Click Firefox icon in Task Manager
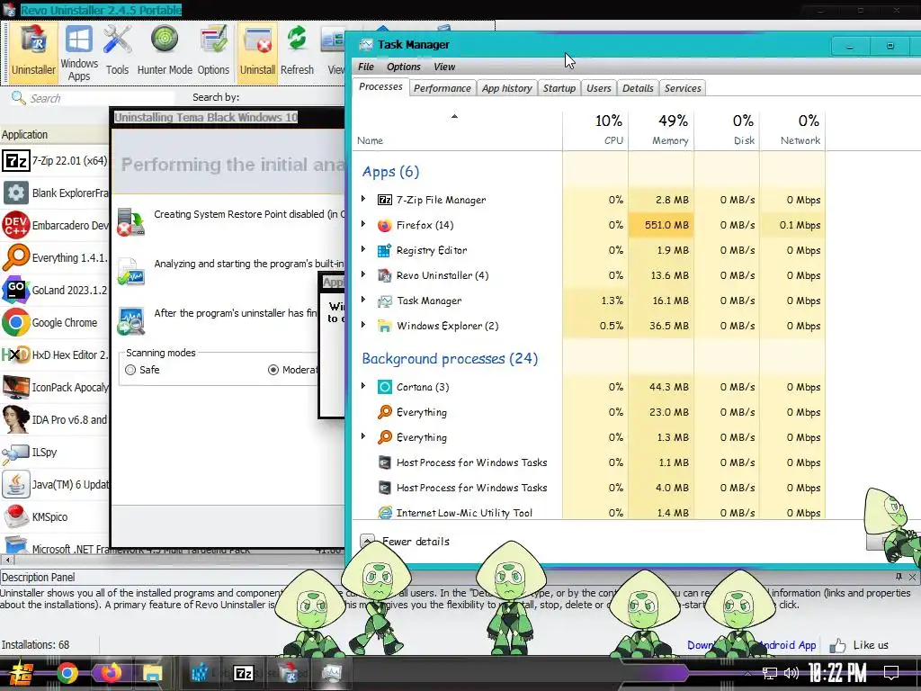Image resolution: width=921 pixels, height=691 pixels. [384, 225]
